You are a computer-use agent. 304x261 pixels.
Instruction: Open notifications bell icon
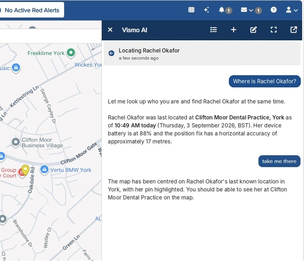(222, 10)
